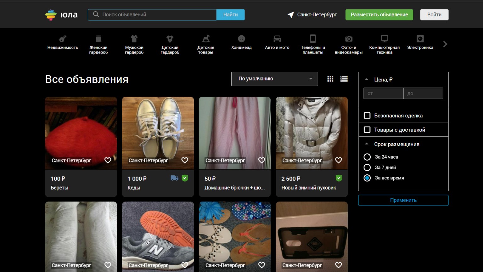
Task: Open the Недвижимость category icon
Action: coord(63,39)
